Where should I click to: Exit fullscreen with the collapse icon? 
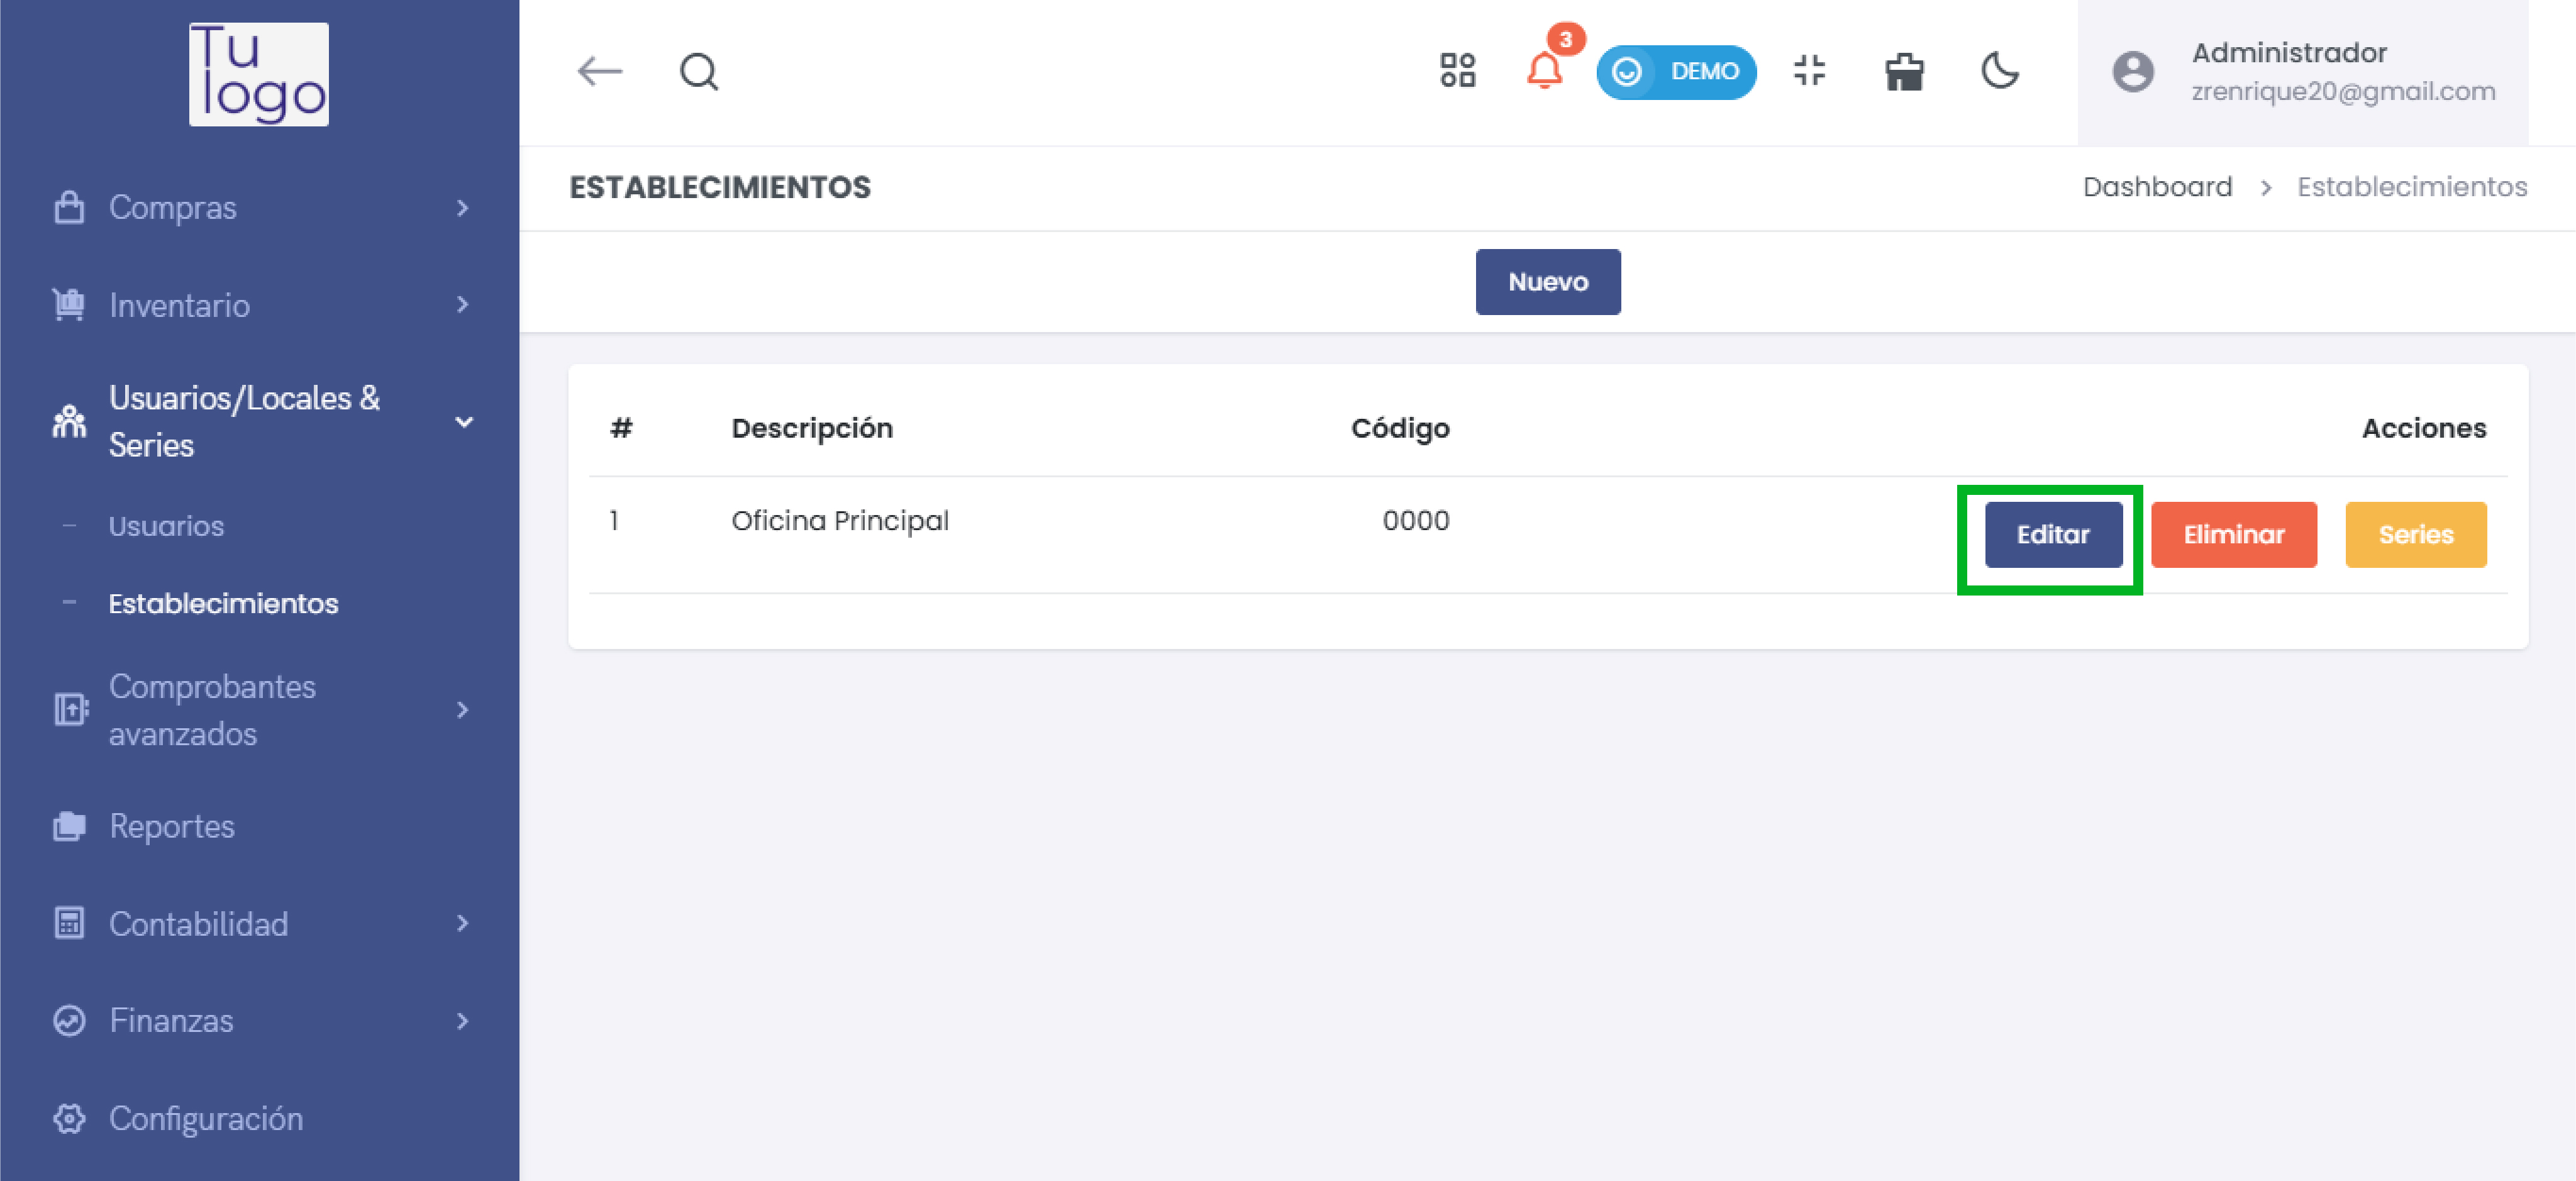click(x=1809, y=71)
